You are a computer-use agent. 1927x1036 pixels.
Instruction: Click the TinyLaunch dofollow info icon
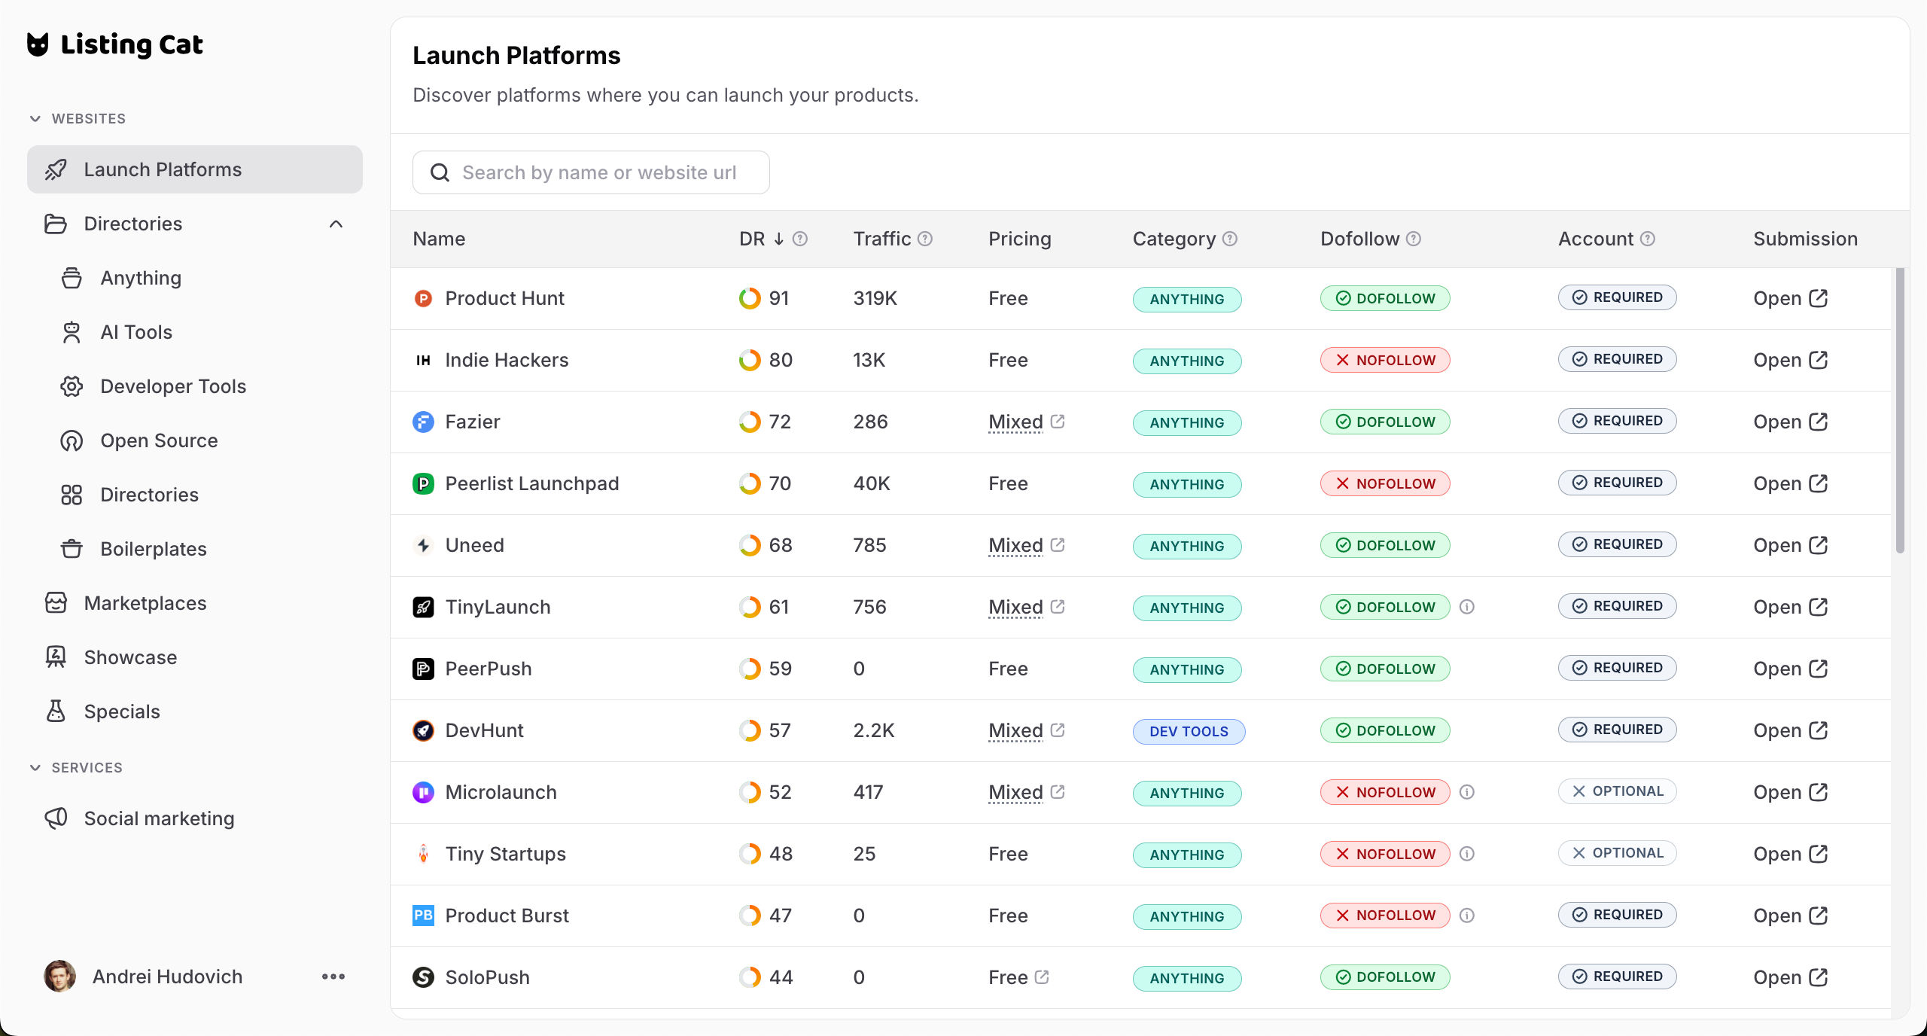pyautogui.click(x=1466, y=607)
